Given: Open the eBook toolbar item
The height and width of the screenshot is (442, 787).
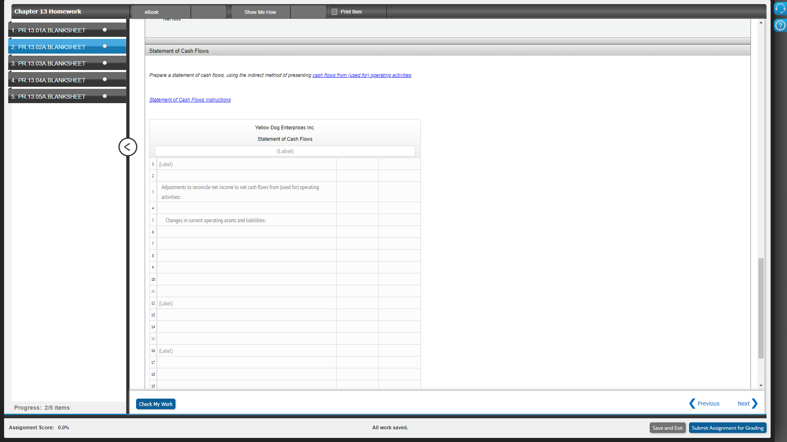Looking at the screenshot, I should (151, 12).
